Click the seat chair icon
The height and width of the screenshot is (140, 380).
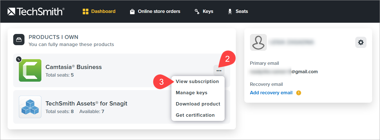click(230, 12)
